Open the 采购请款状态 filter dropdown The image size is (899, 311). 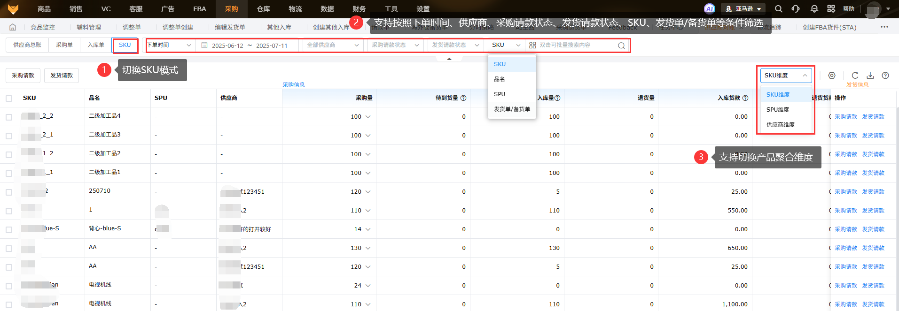[395, 45]
